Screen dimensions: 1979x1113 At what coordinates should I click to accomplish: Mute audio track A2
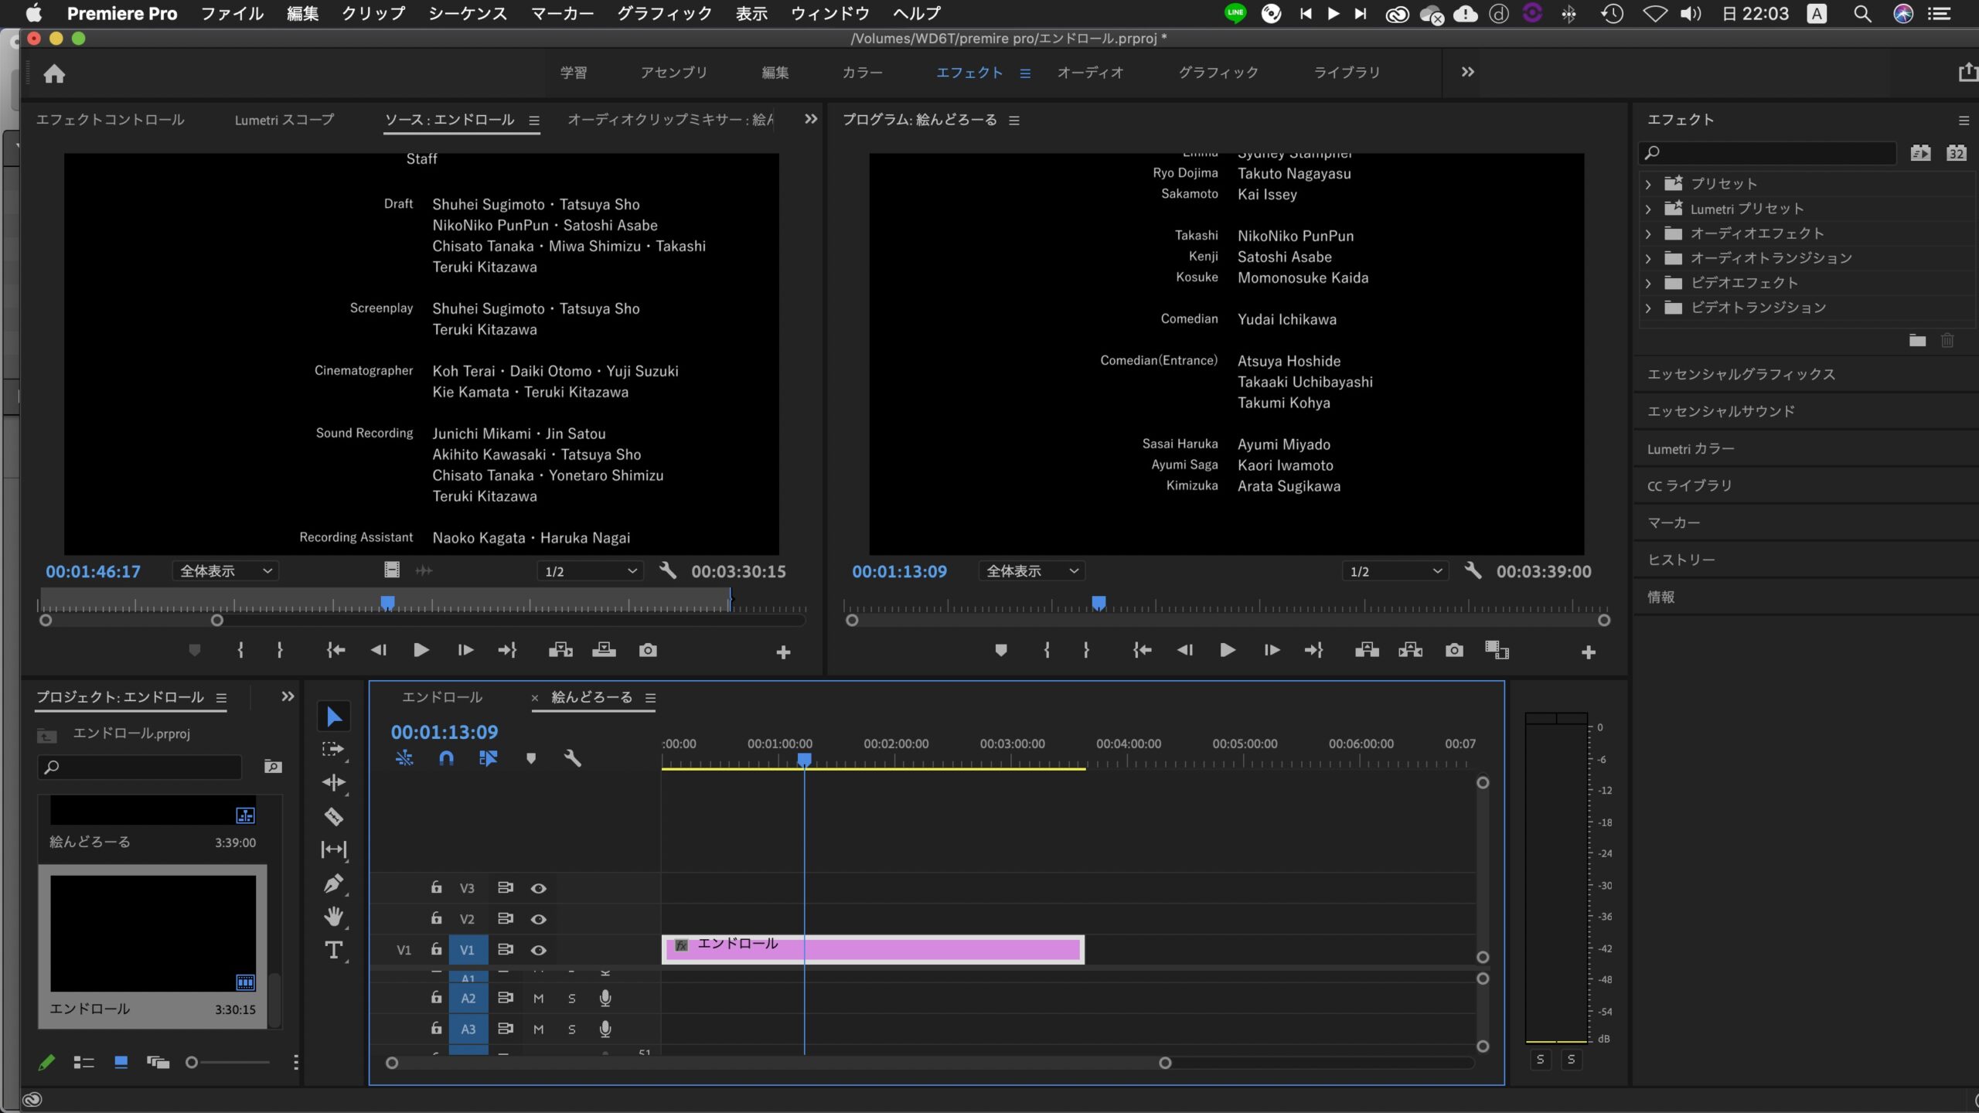[x=539, y=999]
